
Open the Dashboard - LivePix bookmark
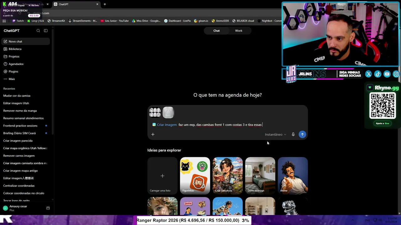[x=177, y=21]
